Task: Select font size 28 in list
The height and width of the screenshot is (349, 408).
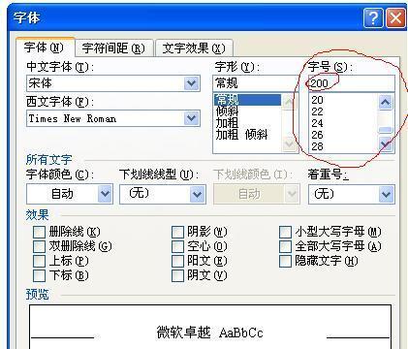Action: tap(317, 146)
